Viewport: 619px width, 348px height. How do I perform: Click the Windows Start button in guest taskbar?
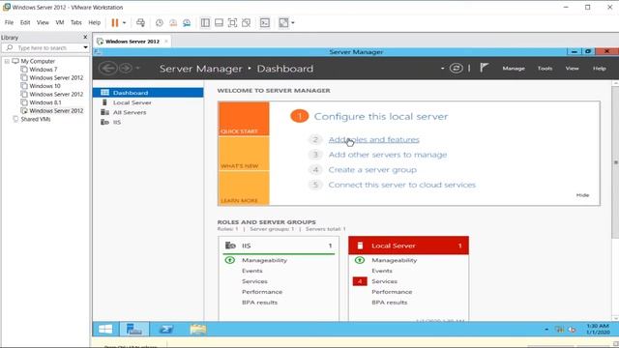point(105,329)
